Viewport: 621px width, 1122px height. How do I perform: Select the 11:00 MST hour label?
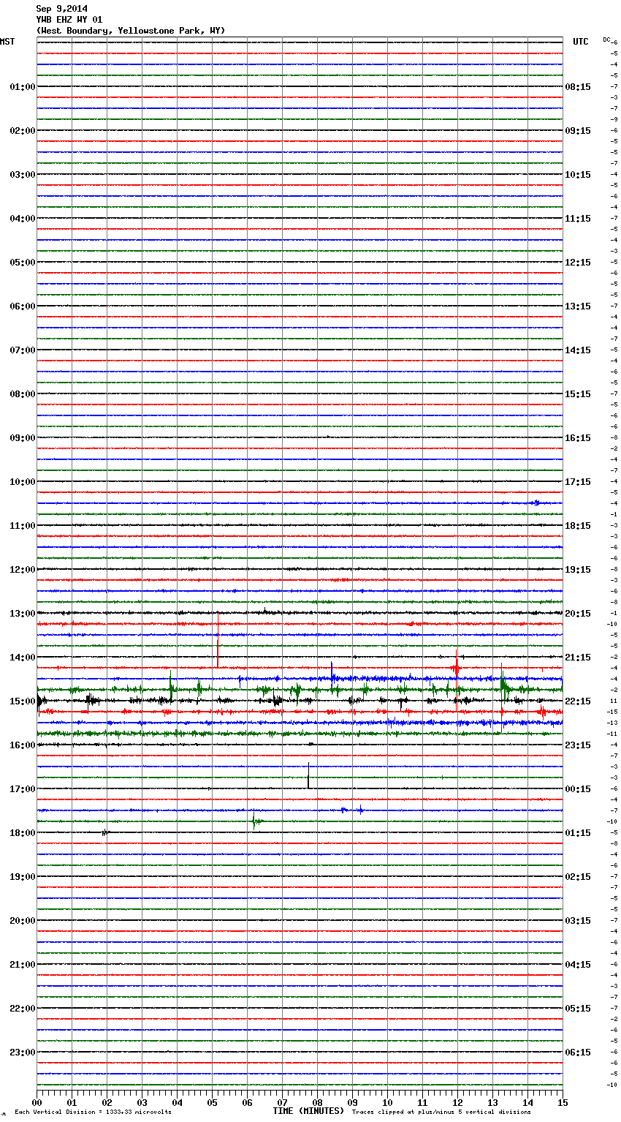tap(23, 526)
